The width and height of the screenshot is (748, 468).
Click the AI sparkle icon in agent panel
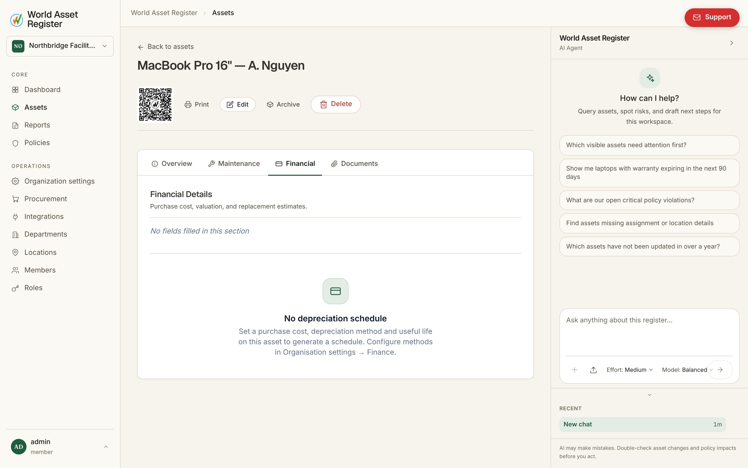click(x=650, y=78)
